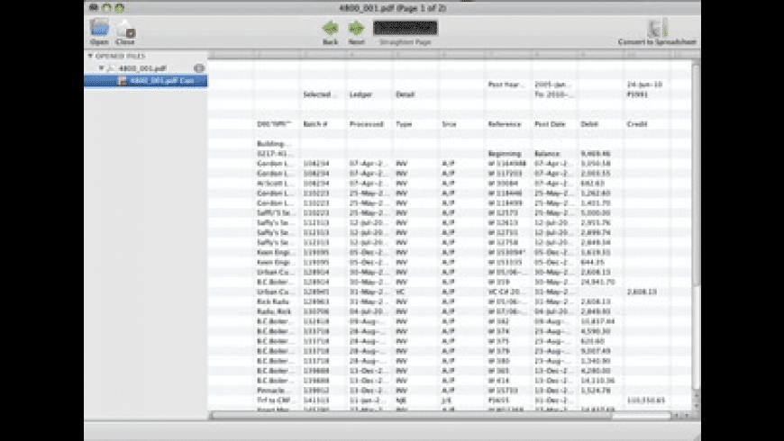Select highlighted 4800_001.pdf Con... child item
The width and height of the screenshot is (784, 441).
[x=145, y=81]
